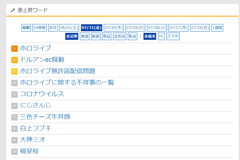240x160 pixels.
Task: Select the 全記事 category filter
Action: [72, 36]
